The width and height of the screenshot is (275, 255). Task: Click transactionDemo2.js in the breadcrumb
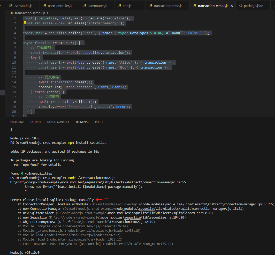pyautogui.click(x=30, y=13)
